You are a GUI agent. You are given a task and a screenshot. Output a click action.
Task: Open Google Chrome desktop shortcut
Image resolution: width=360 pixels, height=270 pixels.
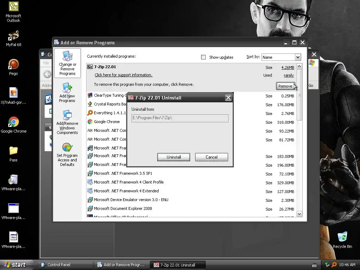click(x=14, y=125)
